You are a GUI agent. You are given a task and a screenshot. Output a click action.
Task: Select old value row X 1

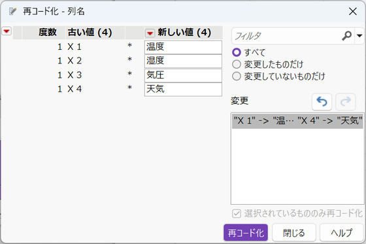point(75,47)
